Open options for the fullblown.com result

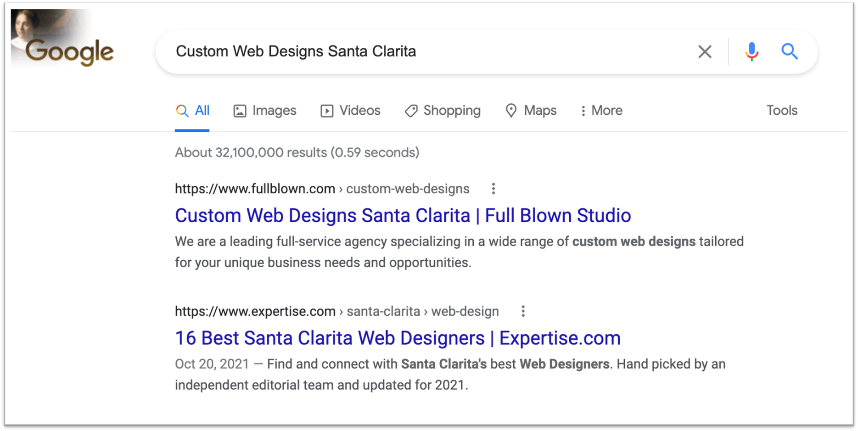click(493, 189)
